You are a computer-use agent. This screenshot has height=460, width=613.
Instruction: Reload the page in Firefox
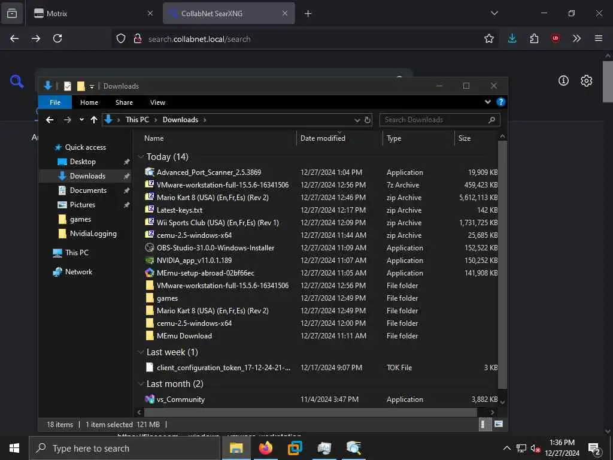57,38
